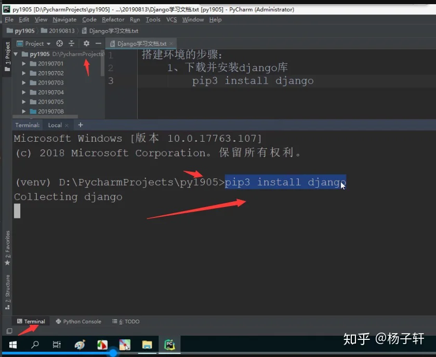Open the Terminal tool window button
Image resolution: width=436 pixels, height=357 pixels.
click(x=31, y=322)
